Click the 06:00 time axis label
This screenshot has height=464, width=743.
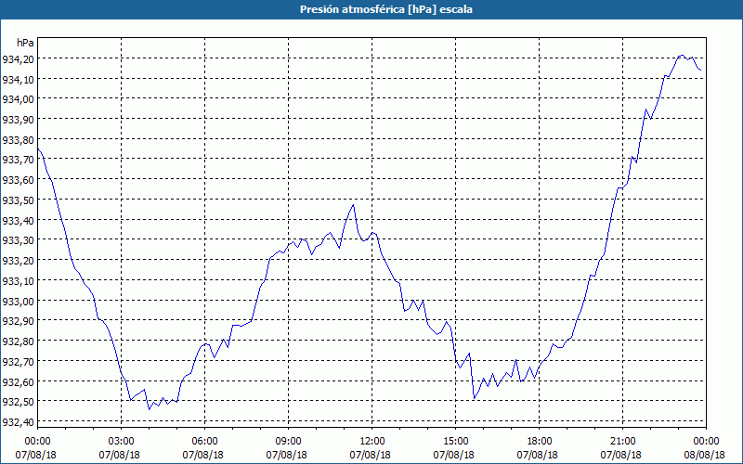pos(204,442)
